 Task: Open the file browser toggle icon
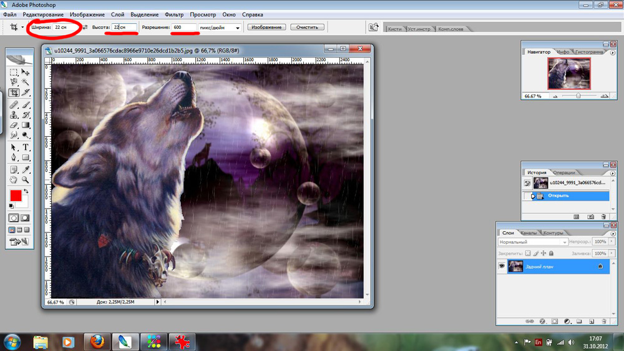[373, 27]
